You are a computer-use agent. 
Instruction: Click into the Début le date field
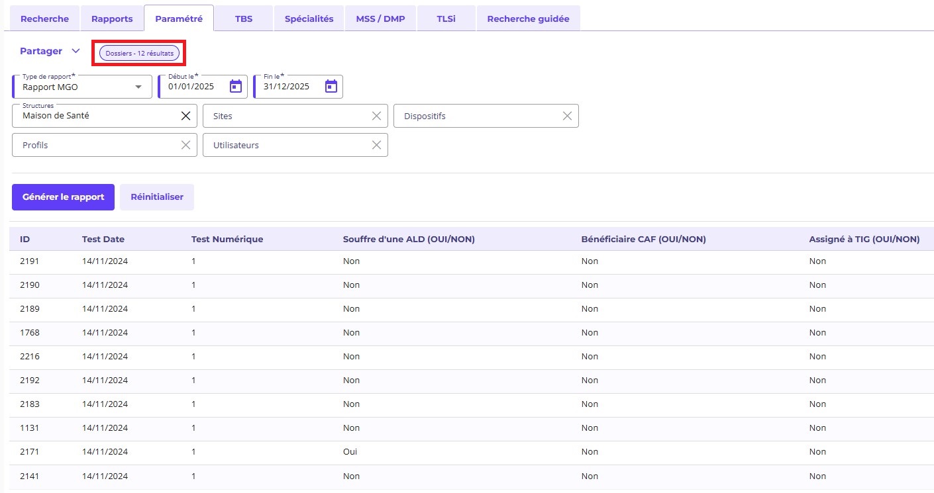pos(192,87)
